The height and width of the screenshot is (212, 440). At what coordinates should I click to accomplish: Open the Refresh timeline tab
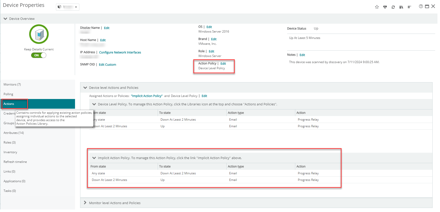pyautogui.click(x=38, y=162)
